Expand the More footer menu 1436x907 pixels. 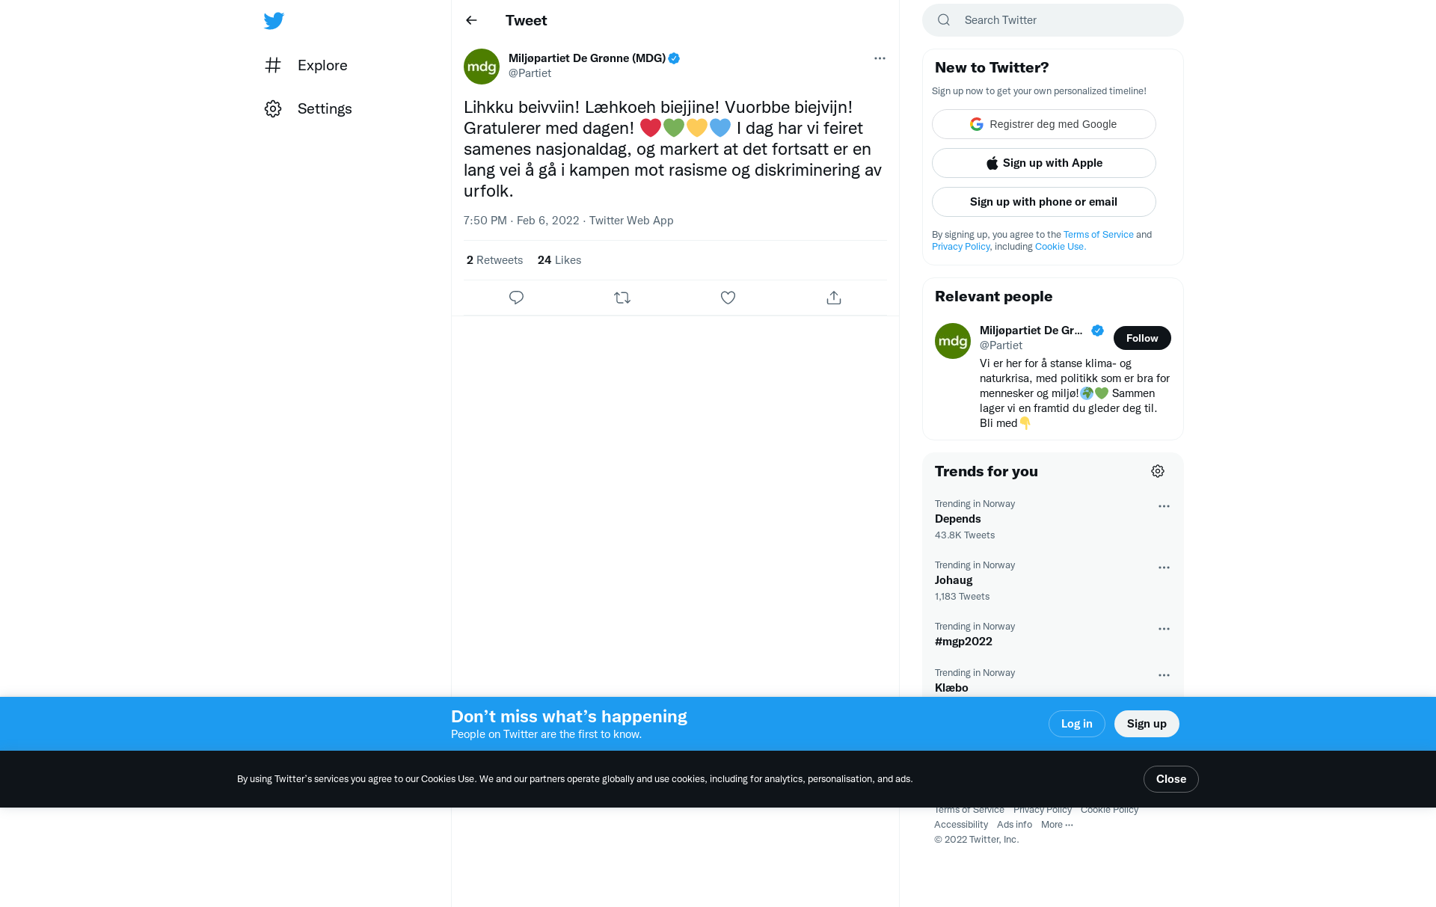coord(1057,824)
